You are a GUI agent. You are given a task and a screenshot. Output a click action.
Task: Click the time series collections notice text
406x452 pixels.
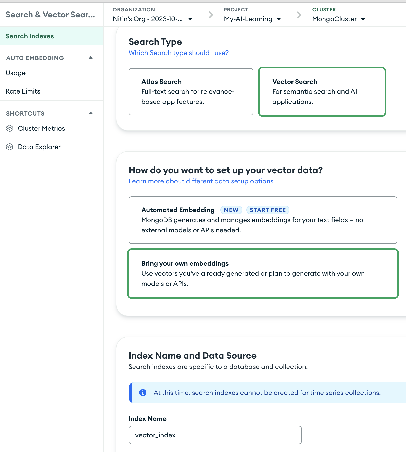coord(267,393)
